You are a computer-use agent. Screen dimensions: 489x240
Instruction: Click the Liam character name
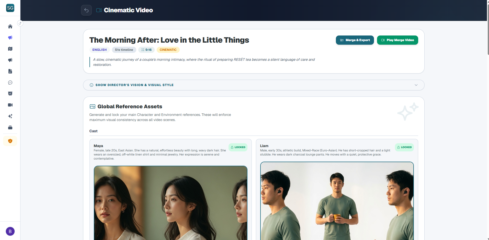tap(264, 146)
